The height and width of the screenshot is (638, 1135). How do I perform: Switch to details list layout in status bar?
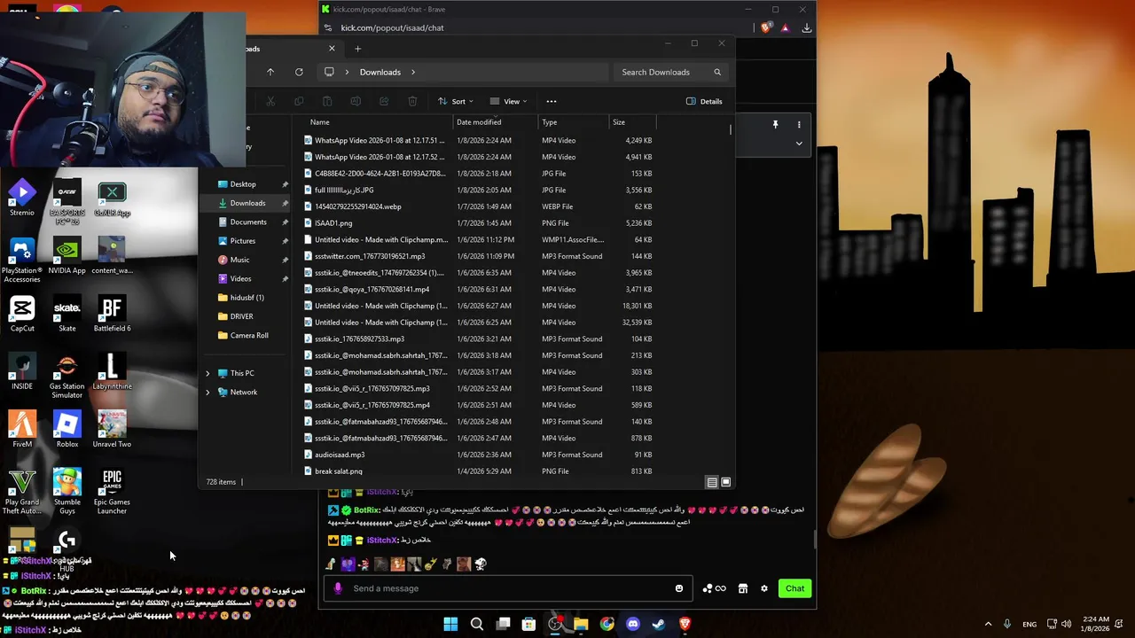point(711,482)
